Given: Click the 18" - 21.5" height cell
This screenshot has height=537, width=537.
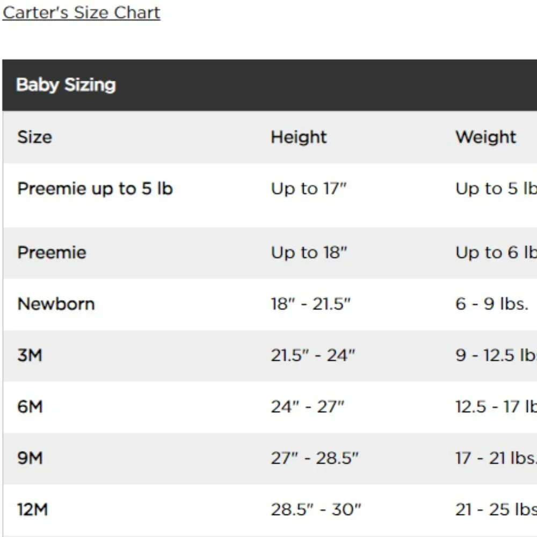Looking at the screenshot, I should click(x=310, y=304).
